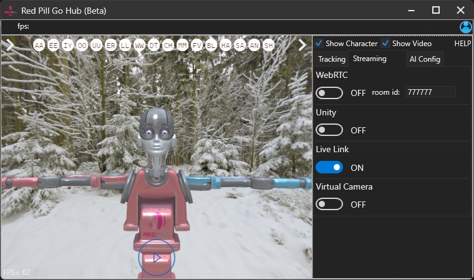Select the OO viseme circle

(82, 46)
